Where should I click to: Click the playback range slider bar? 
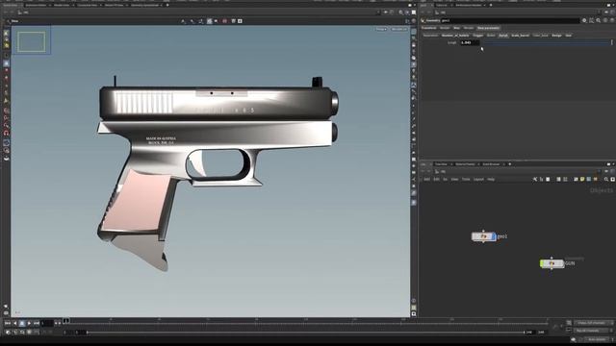click(305, 333)
